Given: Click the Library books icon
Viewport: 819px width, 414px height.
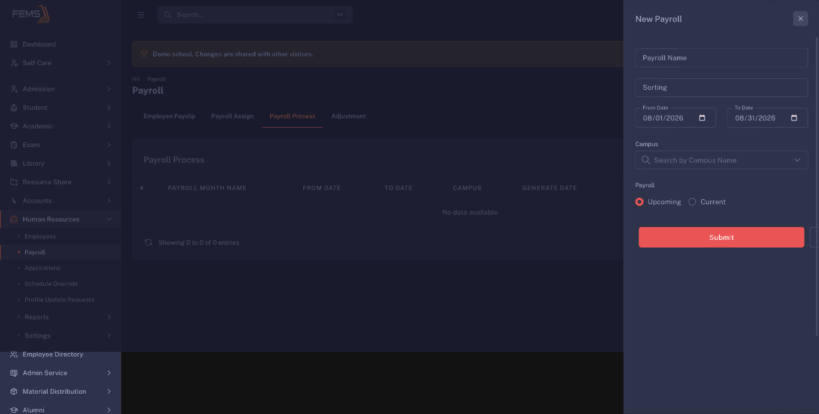Looking at the screenshot, I should click(14, 163).
